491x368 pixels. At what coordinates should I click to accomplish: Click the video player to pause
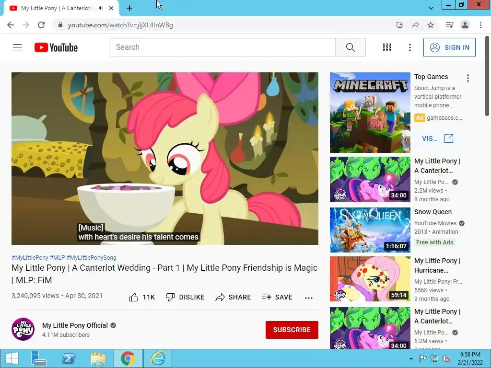pyautogui.click(x=165, y=158)
